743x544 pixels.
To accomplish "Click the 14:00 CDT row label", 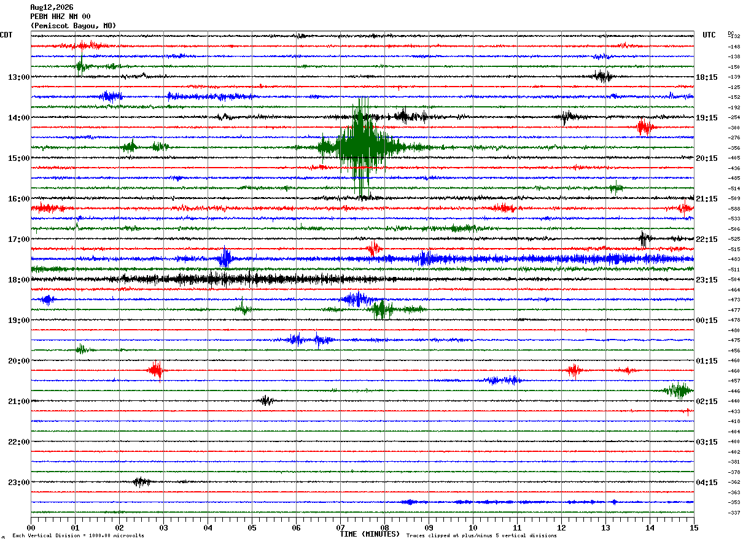I will pos(18,118).
